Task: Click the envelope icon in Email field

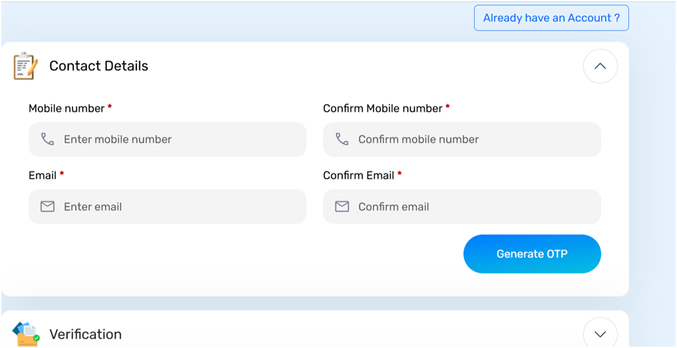Action: 47,207
